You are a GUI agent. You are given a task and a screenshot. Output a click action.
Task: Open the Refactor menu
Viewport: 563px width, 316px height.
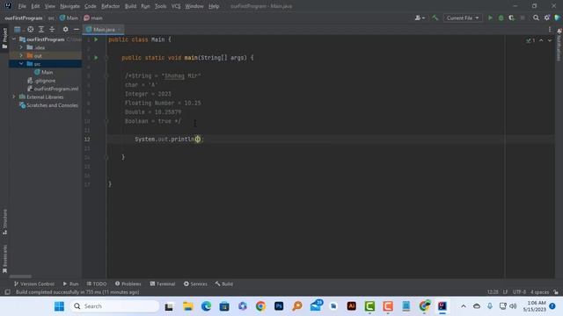(110, 6)
